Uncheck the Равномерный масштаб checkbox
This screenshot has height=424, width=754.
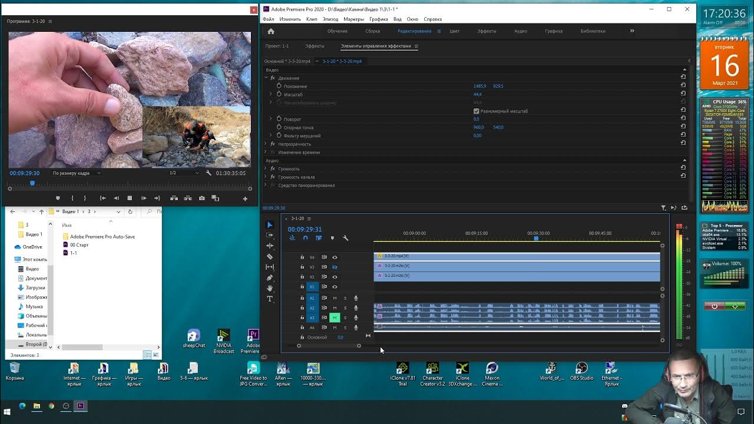pyautogui.click(x=476, y=111)
